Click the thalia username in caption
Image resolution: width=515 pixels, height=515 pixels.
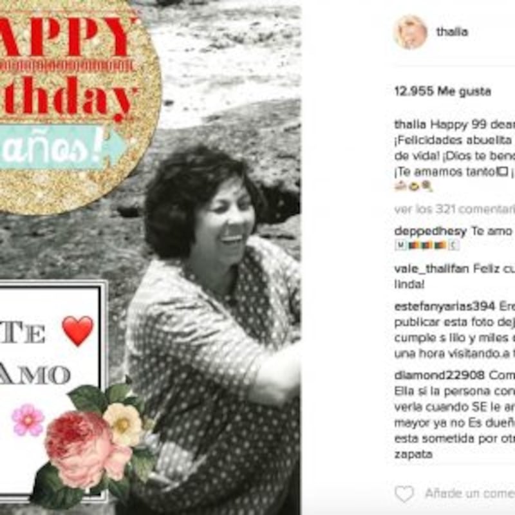tap(410, 125)
